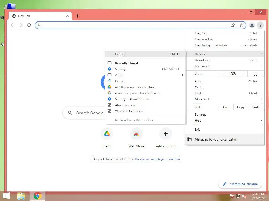
Task: Click the Cut button in Edit row
Action: pyautogui.click(x=225, y=107)
